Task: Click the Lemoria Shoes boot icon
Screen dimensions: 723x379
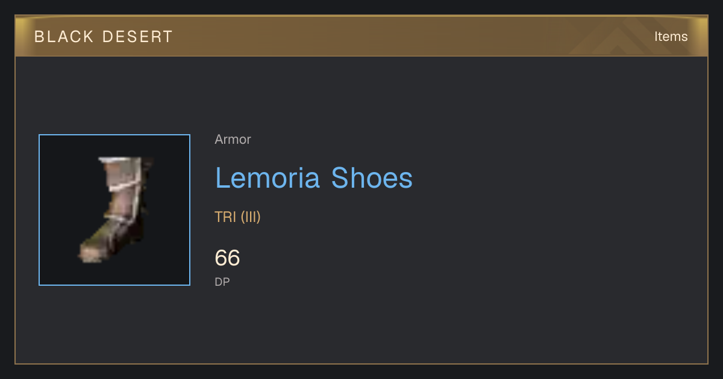Action: coord(116,209)
